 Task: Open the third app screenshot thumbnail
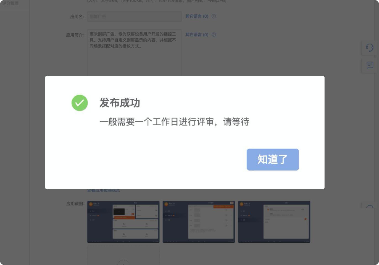274,222
